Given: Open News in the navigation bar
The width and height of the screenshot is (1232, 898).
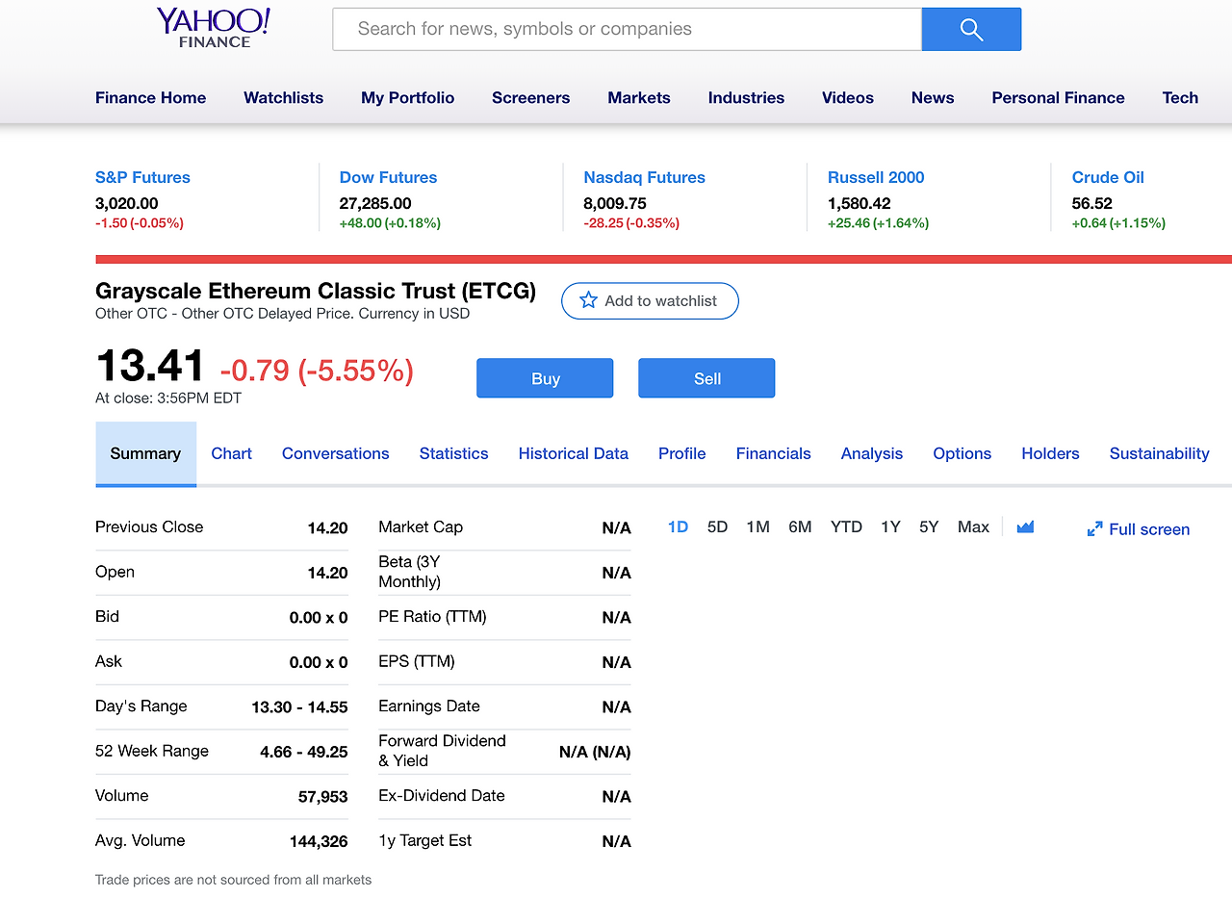Looking at the screenshot, I should click(x=933, y=97).
